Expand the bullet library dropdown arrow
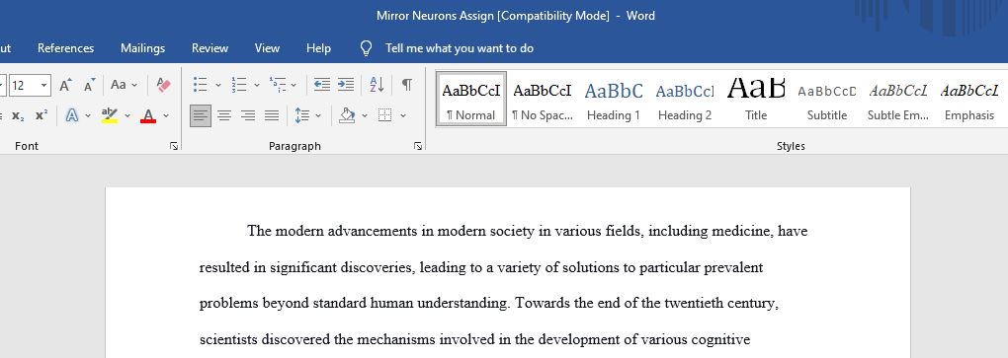 pos(218,85)
